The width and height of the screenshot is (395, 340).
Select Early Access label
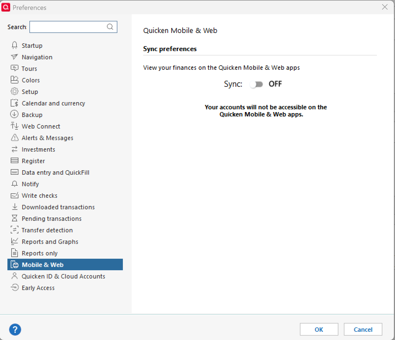[38, 288]
